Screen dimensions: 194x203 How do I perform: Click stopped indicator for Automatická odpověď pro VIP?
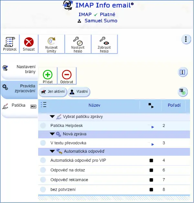(151, 160)
